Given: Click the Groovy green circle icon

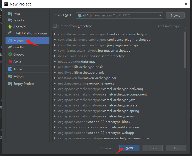Looking at the screenshot, I should [10, 54].
